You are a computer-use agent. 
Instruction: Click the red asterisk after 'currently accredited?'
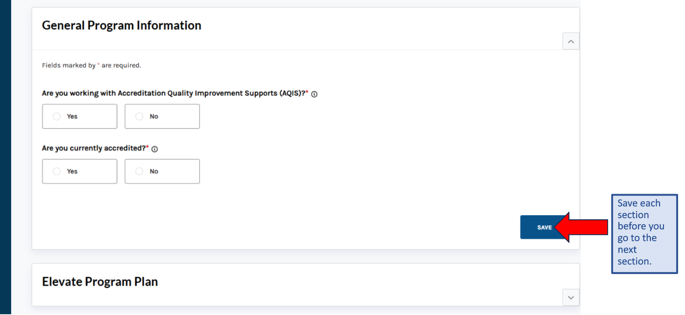pos(147,147)
